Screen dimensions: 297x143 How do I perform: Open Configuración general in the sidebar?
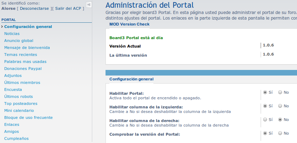pos(28,27)
